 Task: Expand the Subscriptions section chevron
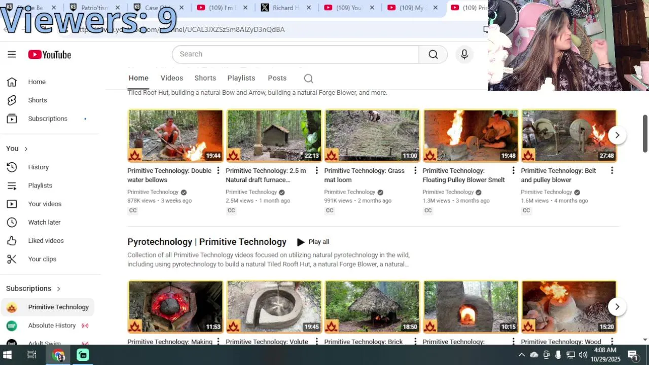click(x=58, y=288)
